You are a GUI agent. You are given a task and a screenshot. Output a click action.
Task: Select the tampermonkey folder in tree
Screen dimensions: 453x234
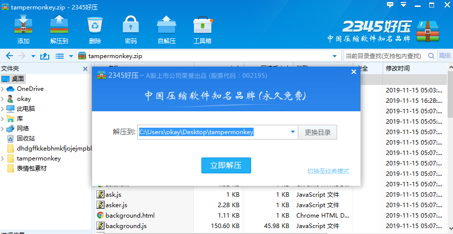point(34,158)
